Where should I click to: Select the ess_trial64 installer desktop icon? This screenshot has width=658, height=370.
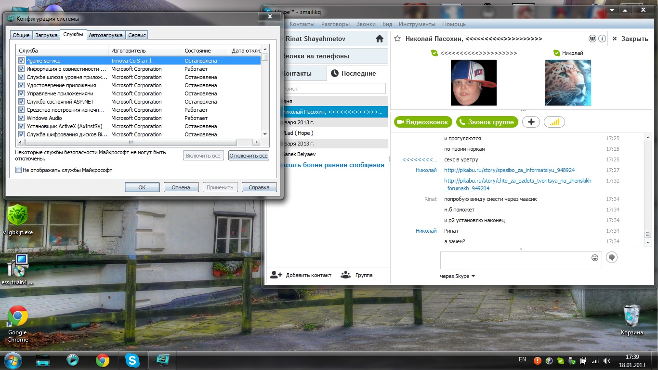coord(18,270)
